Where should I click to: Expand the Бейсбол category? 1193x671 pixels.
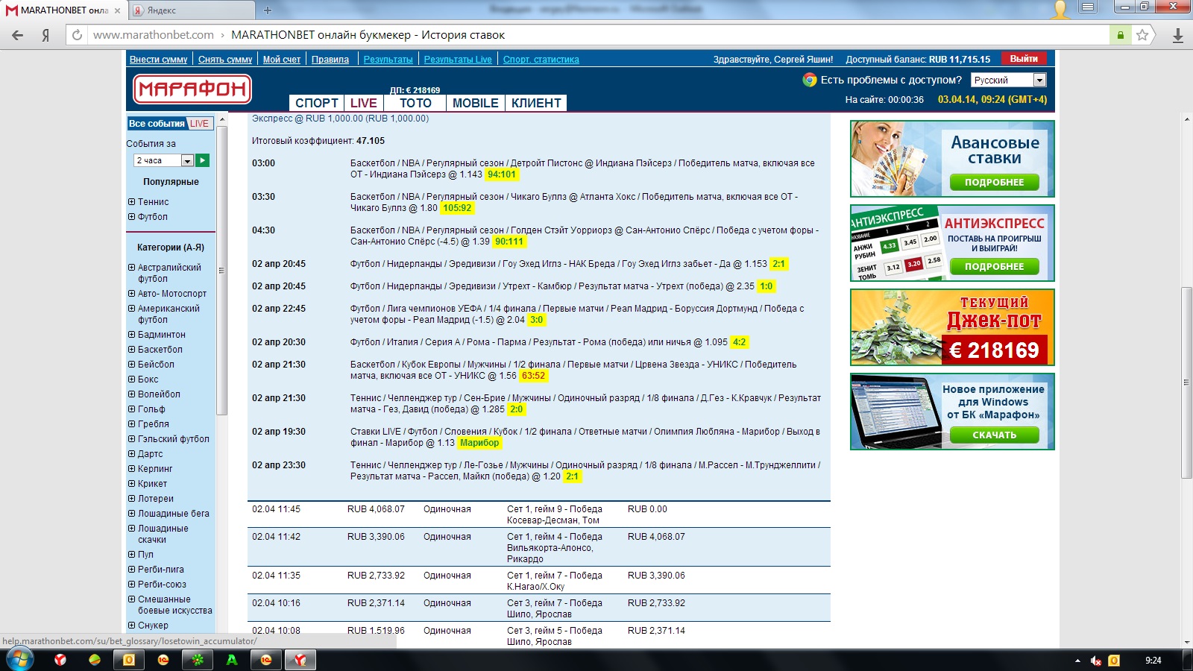click(x=131, y=365)
